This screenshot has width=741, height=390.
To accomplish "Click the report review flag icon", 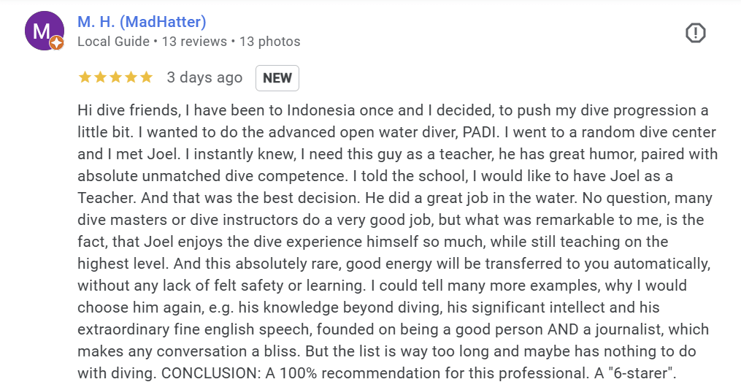I will tap(695, 33).
